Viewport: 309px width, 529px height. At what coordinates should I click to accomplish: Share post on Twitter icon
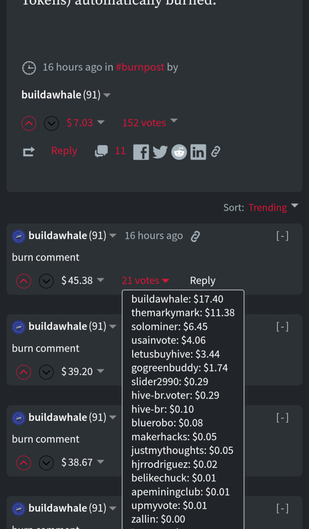pyautogui.click(x=160, y=152)
